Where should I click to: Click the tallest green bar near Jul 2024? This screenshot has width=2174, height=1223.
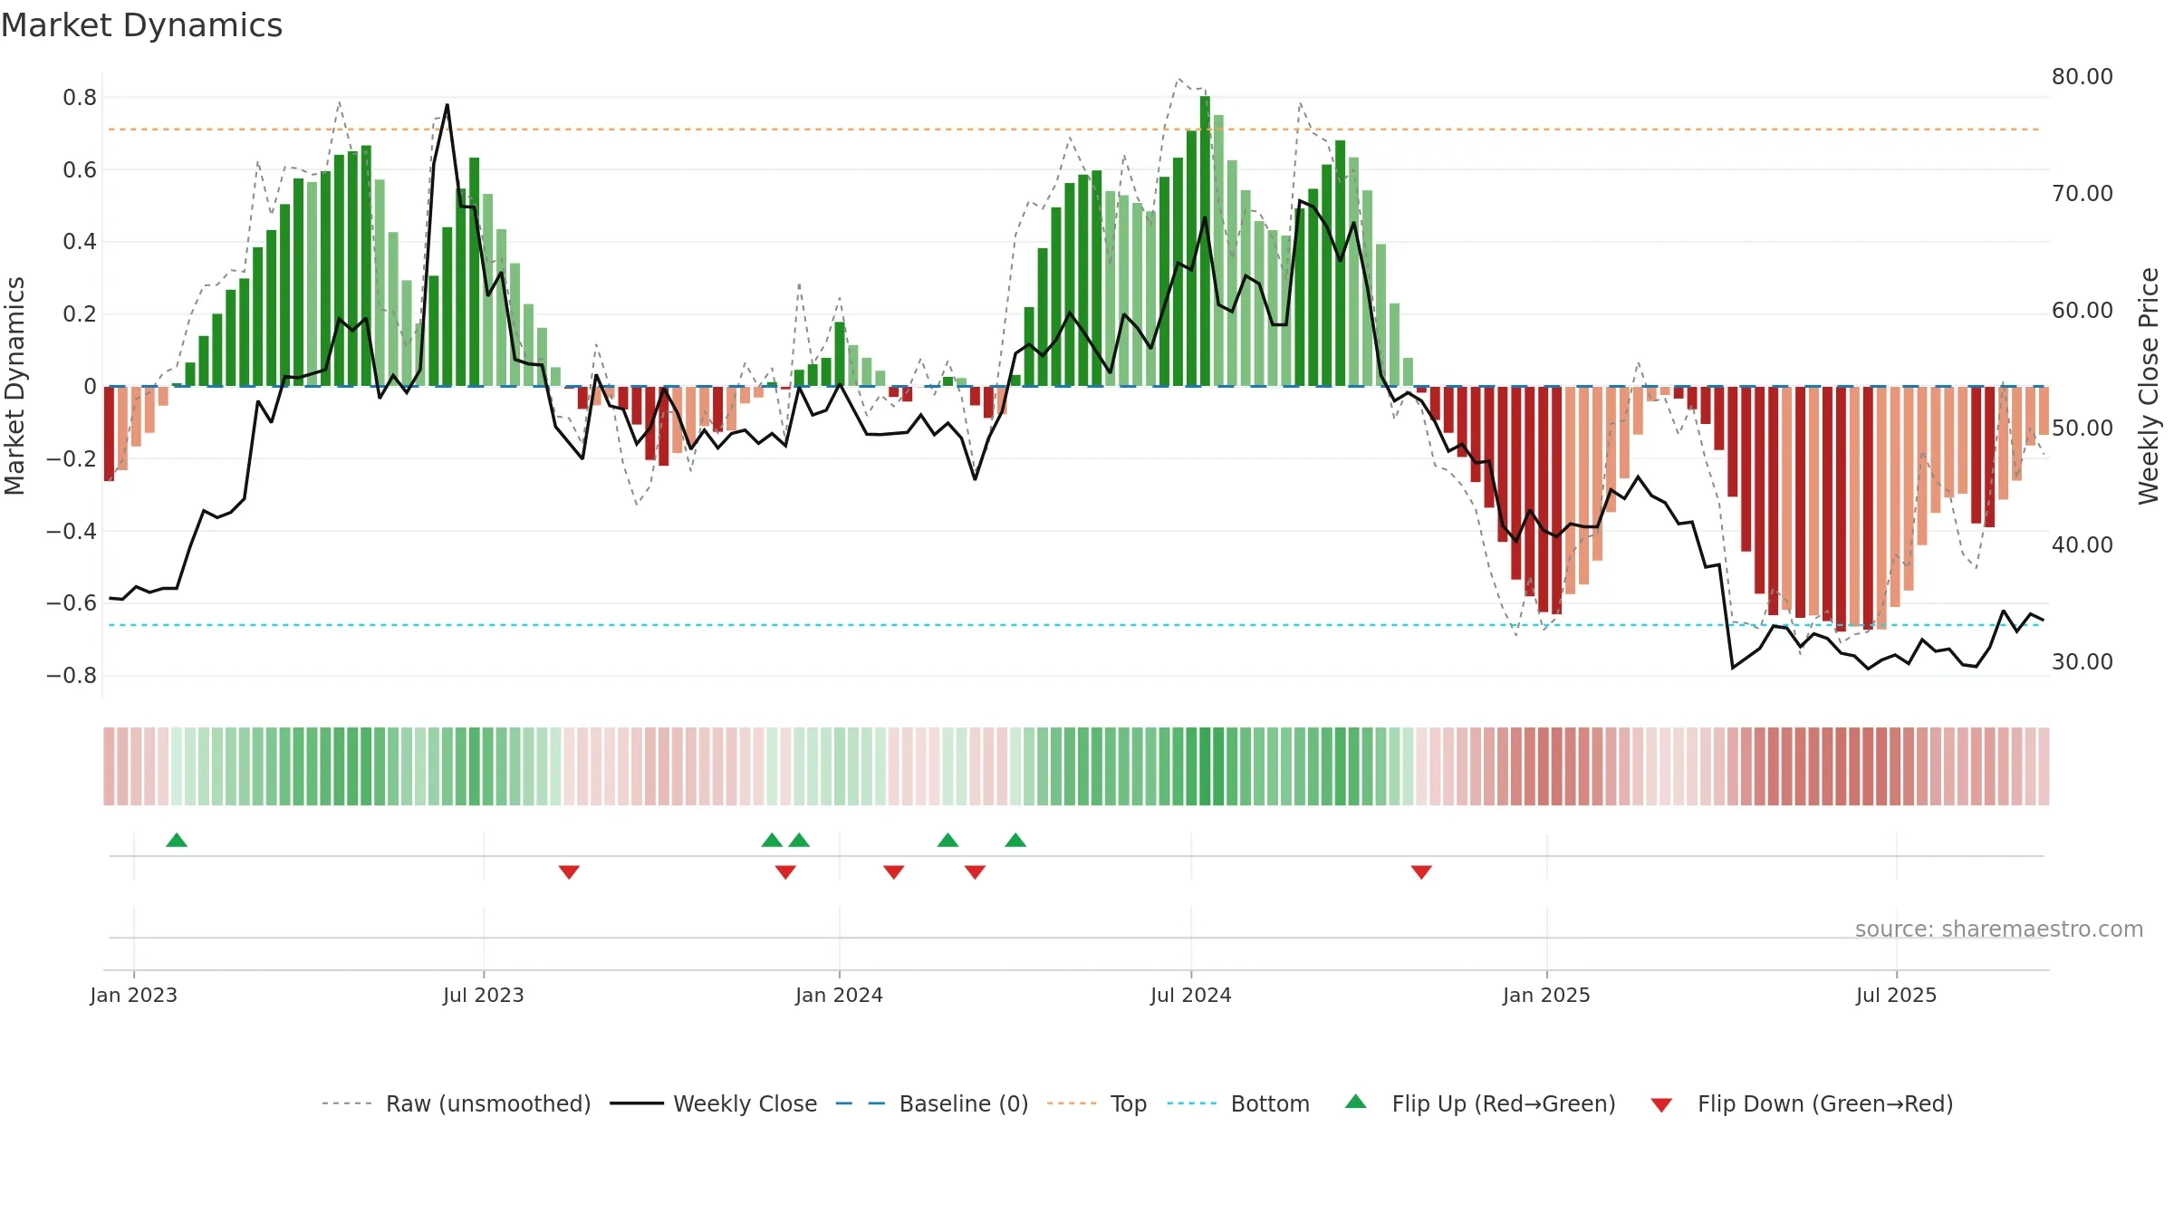click(1205, 241)
